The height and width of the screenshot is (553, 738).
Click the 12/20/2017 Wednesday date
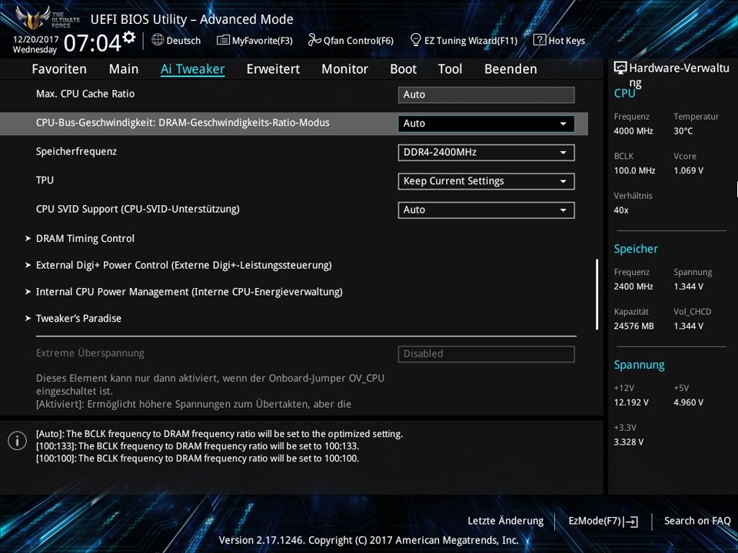coord(35,45)
